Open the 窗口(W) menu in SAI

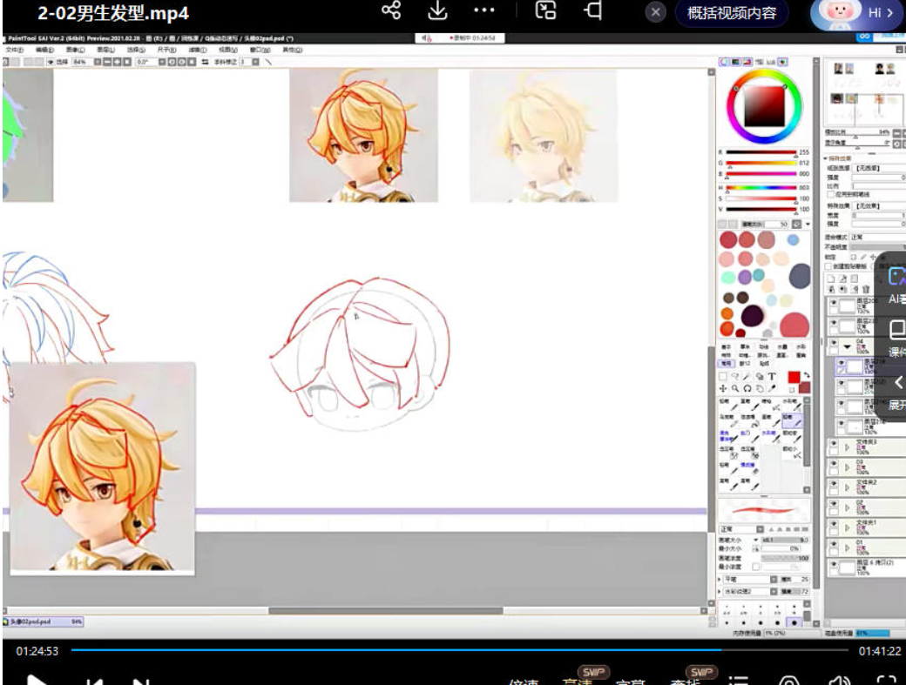click(x=260, y=50)
